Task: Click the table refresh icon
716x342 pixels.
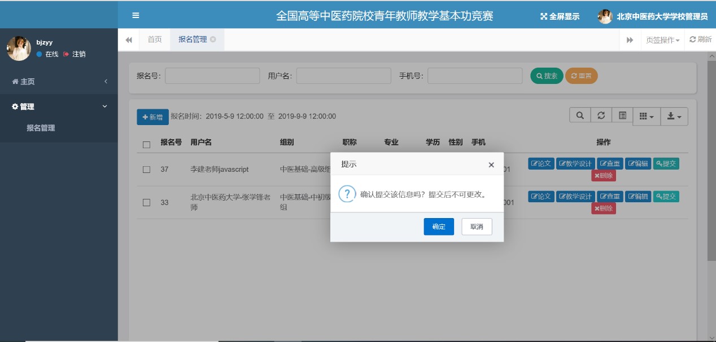Action: (601, 116)
